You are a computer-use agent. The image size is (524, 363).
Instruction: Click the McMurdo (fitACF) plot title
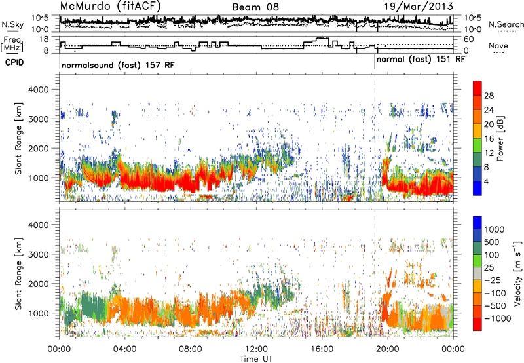[x=110, y=6]
